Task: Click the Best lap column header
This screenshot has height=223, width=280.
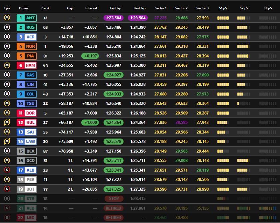Action: [x=140, y=8]
